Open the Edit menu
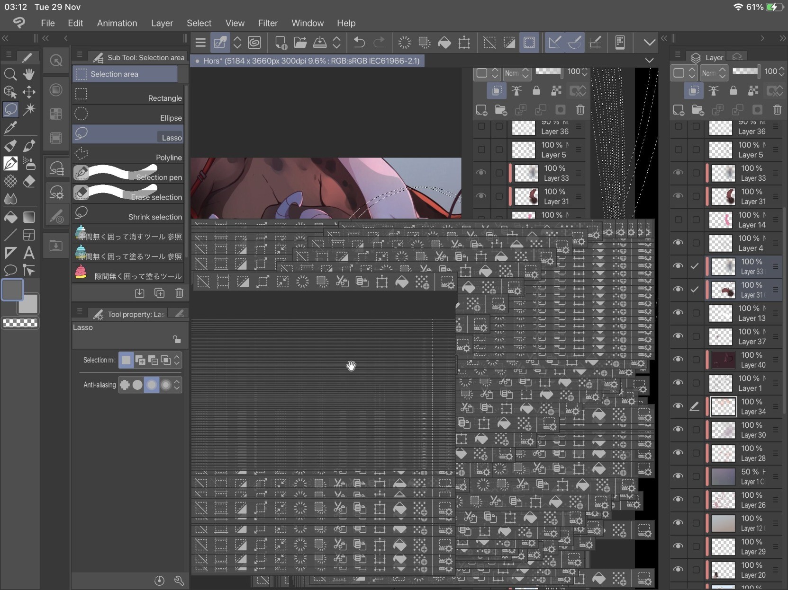This screenshot has height=590, width=788. tap(75, 23)
